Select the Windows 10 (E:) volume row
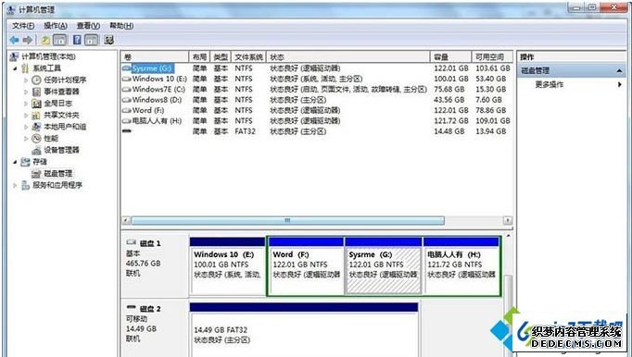The height and width of the screenshot is (357, 632). coord(317,79)
